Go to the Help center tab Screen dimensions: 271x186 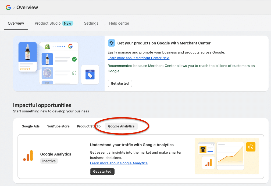tap(119, 23)
